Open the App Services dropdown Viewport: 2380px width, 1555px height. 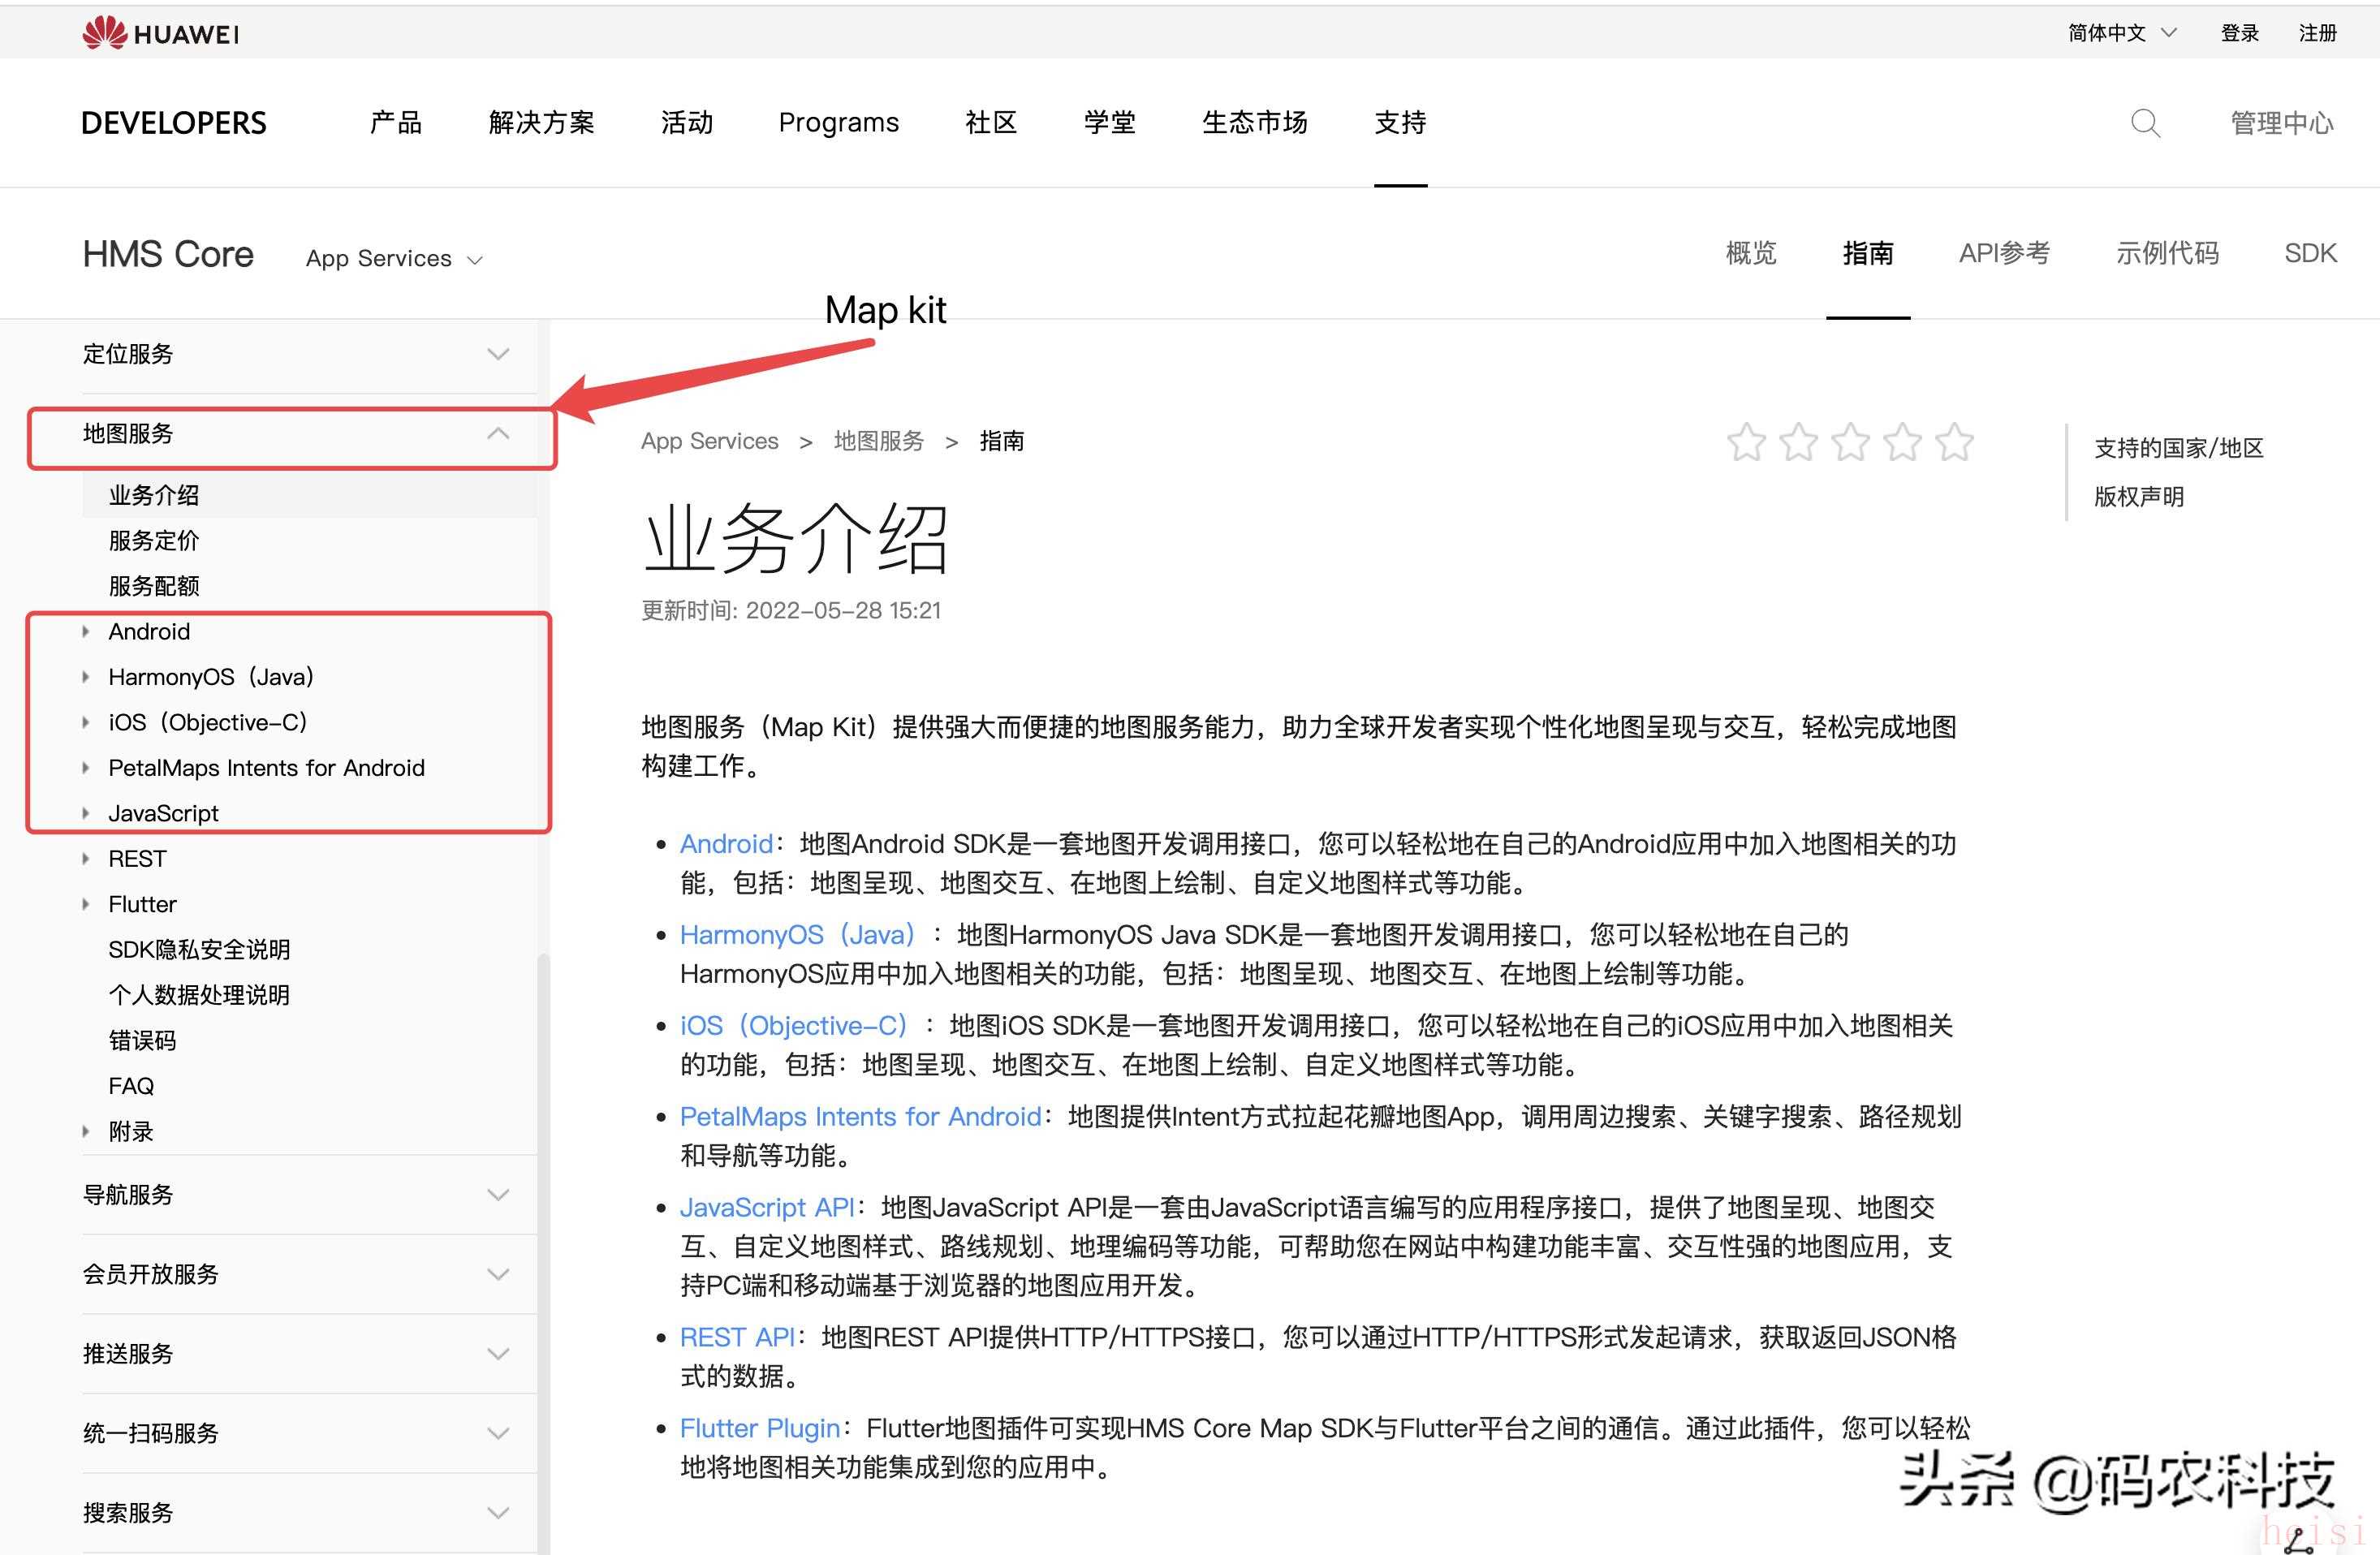coord(394,259)
